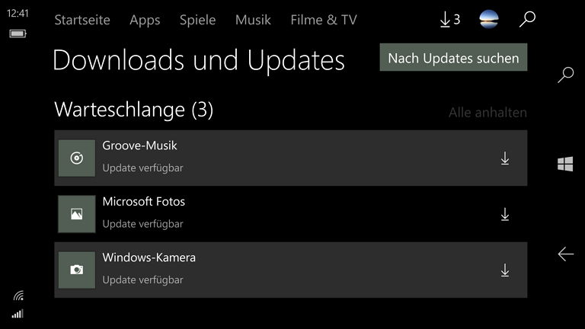This screenshot has width=585, height=329.
Task: Tap the Microsoft Fotos app tile icon
Action: (77, 214)
